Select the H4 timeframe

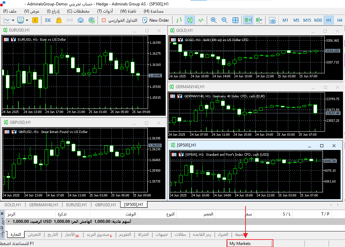(340, 20)
